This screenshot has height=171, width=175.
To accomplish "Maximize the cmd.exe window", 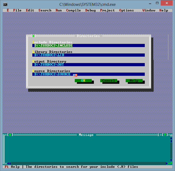I will (x=157, y=3).
